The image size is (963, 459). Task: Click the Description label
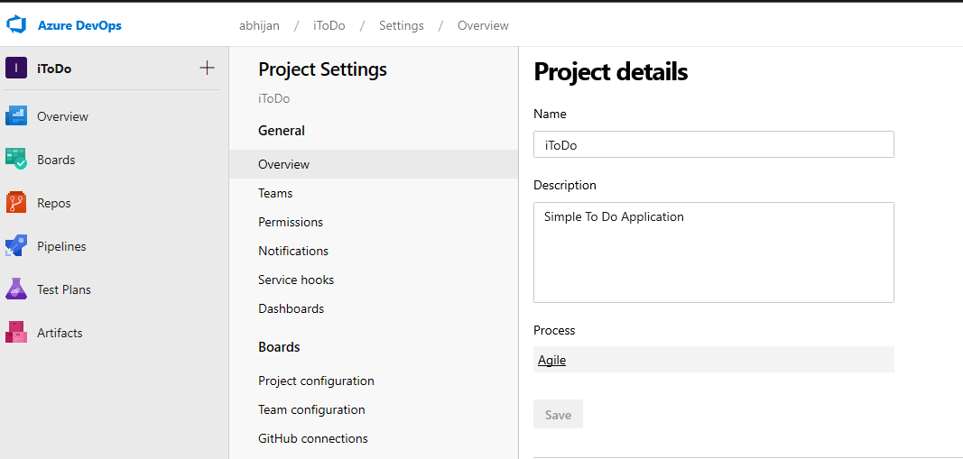[565, 185]
